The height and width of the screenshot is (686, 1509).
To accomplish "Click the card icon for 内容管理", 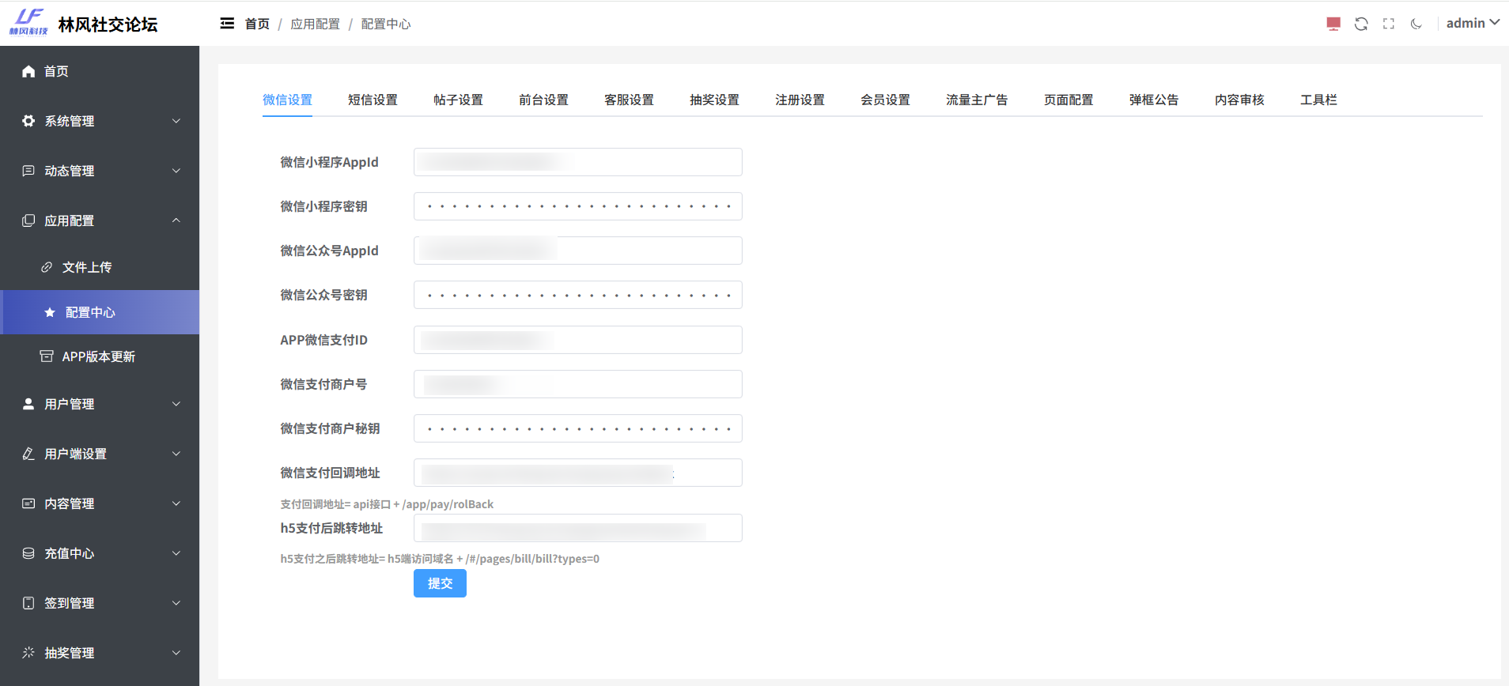I will pos(28,503).
